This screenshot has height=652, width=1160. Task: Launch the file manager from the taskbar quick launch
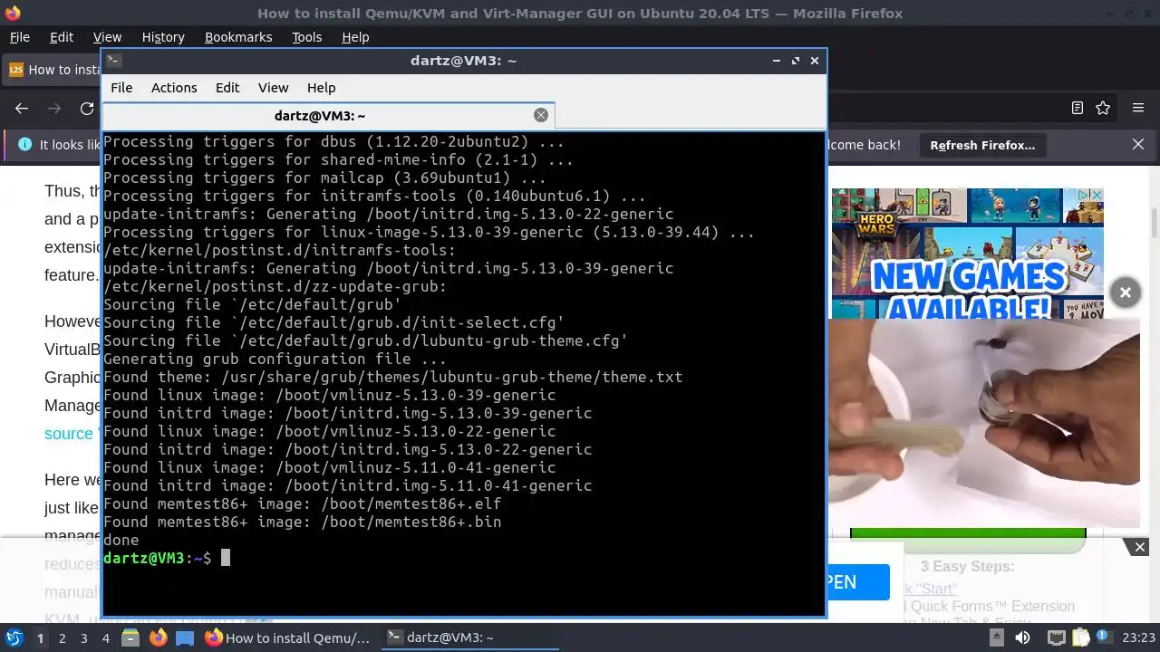130,638
